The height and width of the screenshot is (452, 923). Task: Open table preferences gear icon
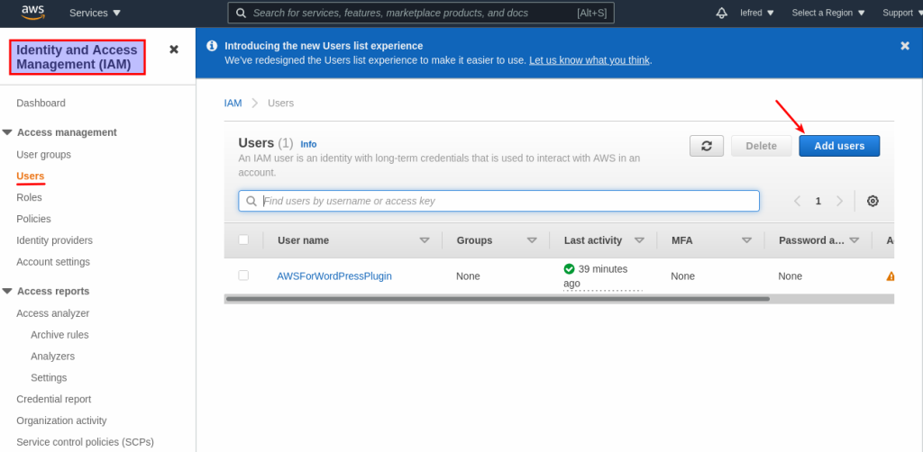click(873, 201)
